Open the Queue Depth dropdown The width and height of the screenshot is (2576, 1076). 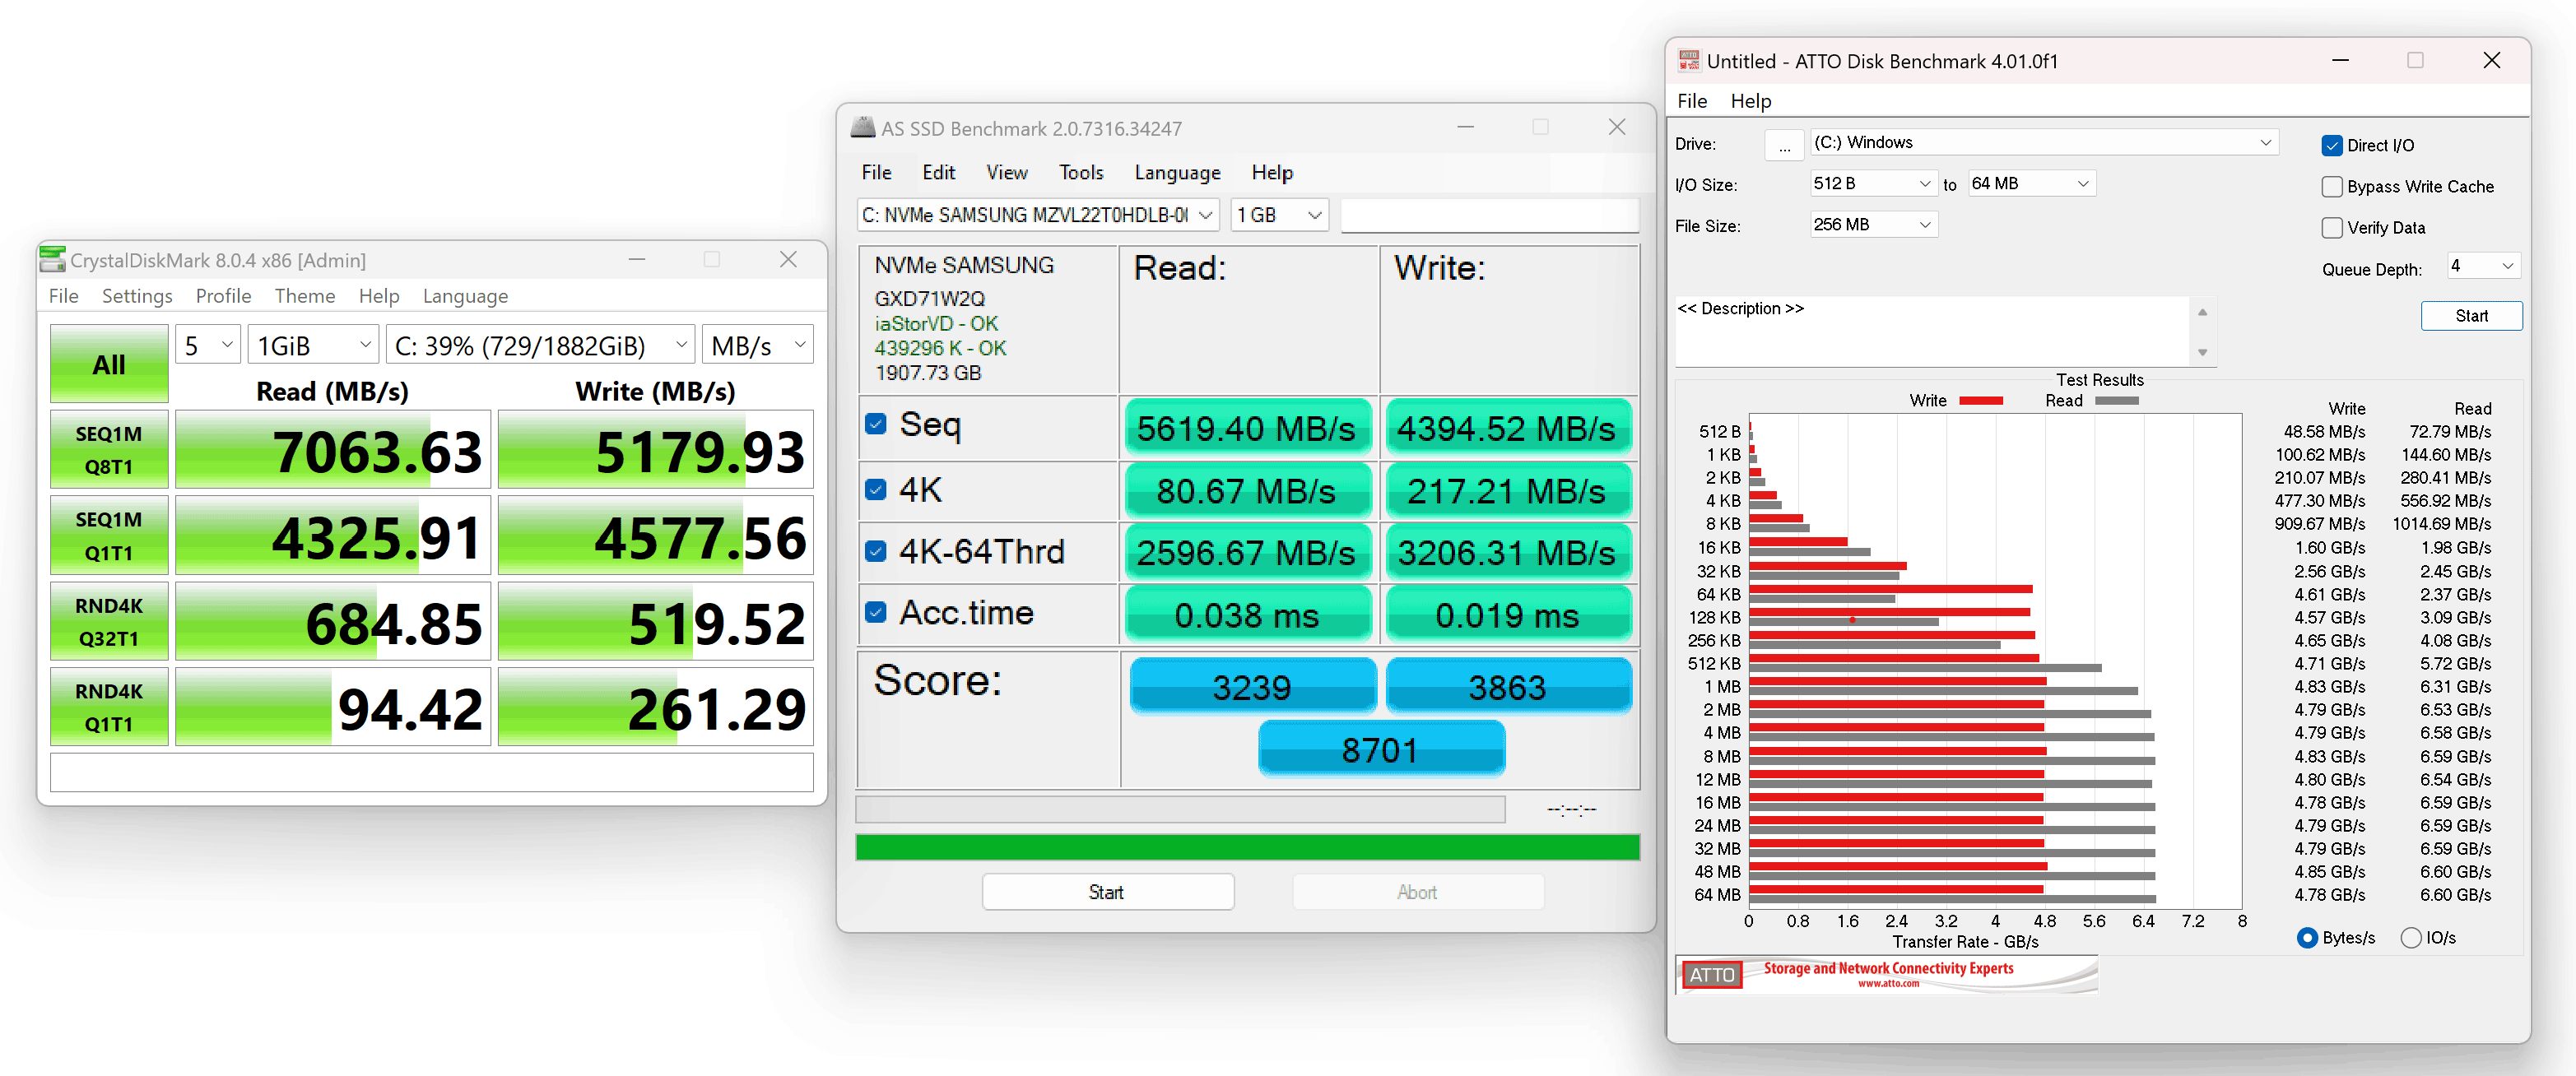tap(2483, 266)
